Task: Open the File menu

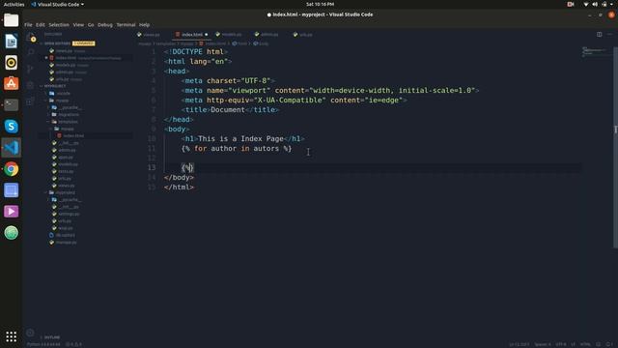Action: (x=28, y=24)
